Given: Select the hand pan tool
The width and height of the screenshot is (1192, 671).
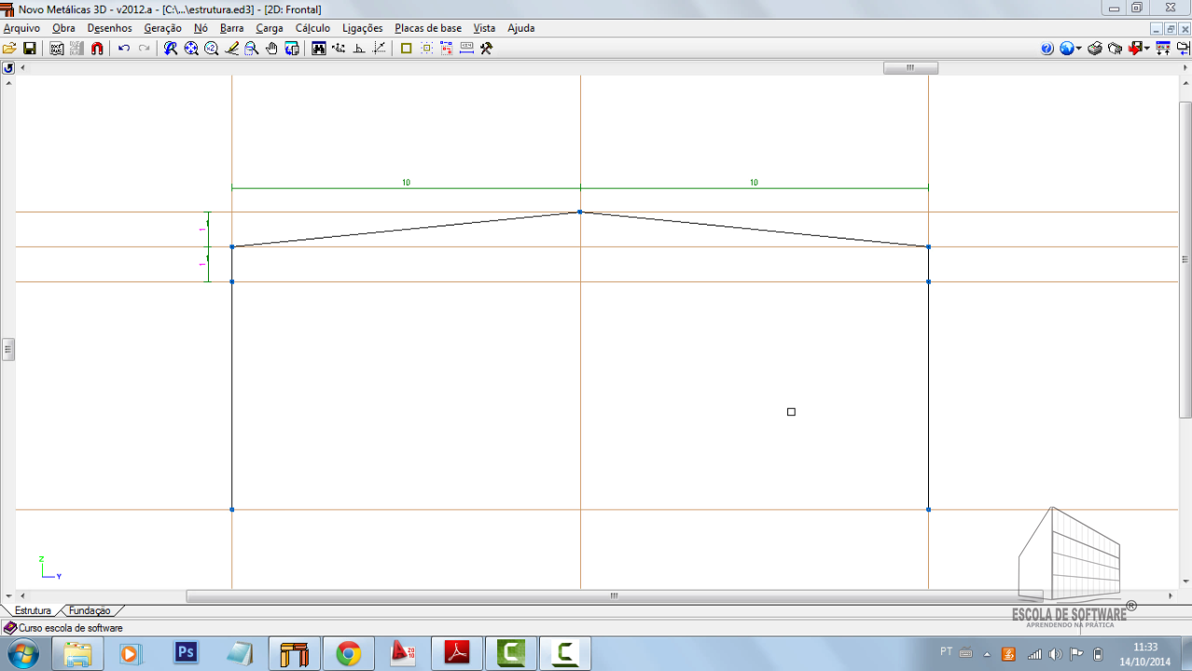Looking at the screenshot, I should pos(271,48).
